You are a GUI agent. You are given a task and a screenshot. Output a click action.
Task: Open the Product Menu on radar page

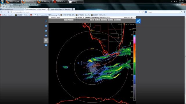pos(56,18)
